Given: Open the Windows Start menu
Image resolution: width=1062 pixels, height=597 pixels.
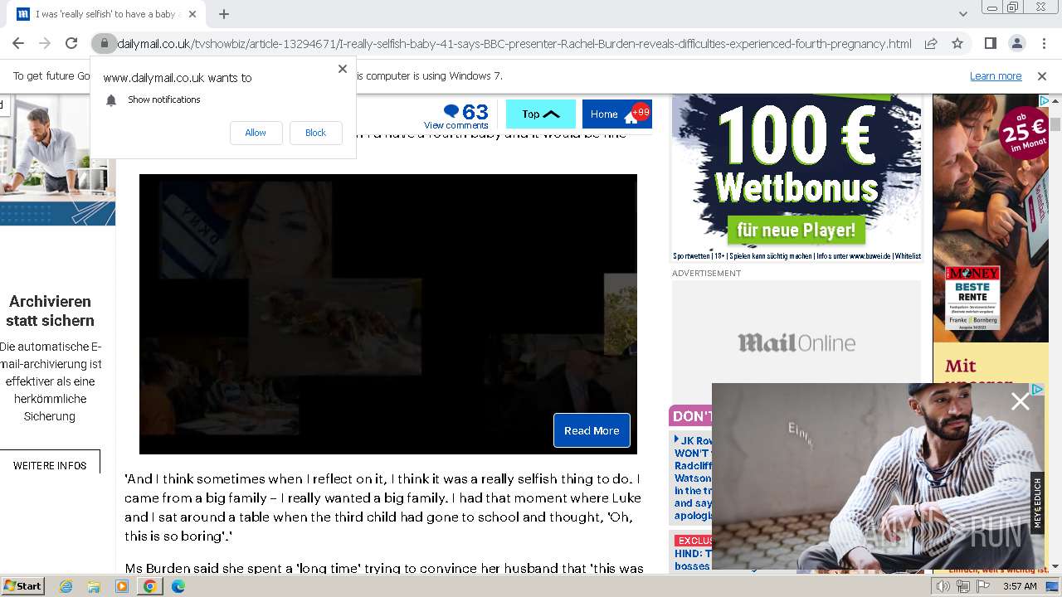Looking at the screenshot, I should tap(23, 585).
